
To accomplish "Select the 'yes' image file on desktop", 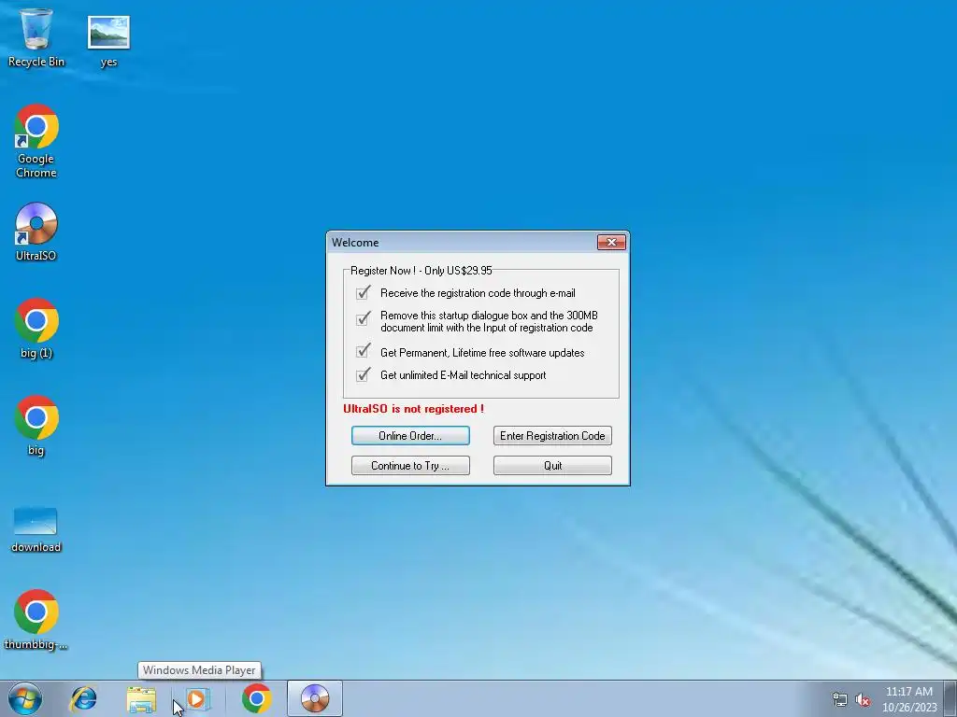I will click(x=108, y=40).
